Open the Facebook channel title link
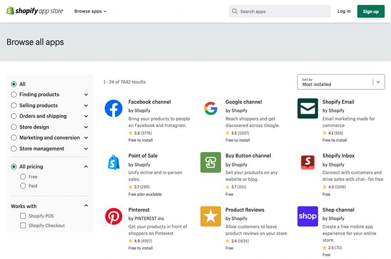This screenshot has height=259, width=391. 150,102
